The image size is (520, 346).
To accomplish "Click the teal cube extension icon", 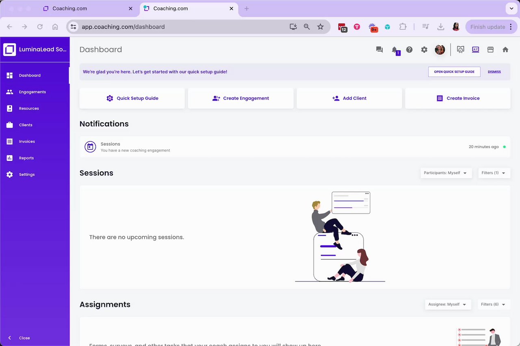I will click(x=388, y=27).
